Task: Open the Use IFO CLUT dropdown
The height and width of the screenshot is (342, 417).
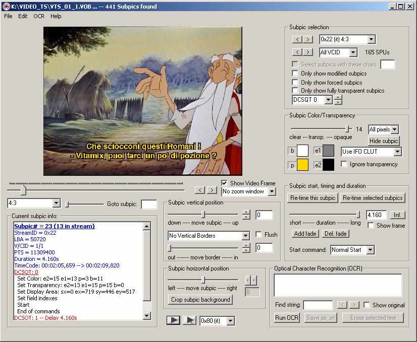Action: 397,152
